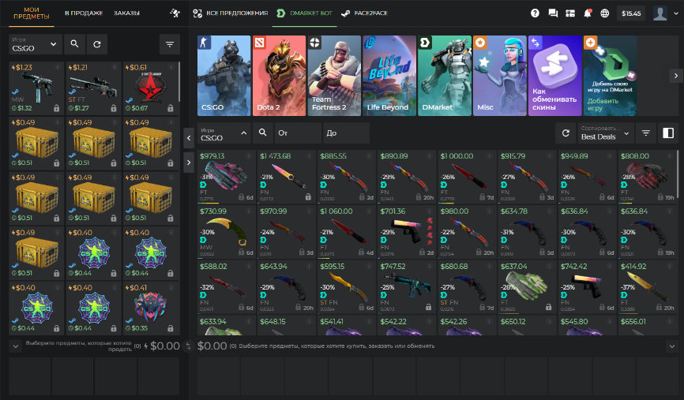Click the До maximum price field
Image resolution: width=684 pixels, height=400 pixels.
click(346, 133)
